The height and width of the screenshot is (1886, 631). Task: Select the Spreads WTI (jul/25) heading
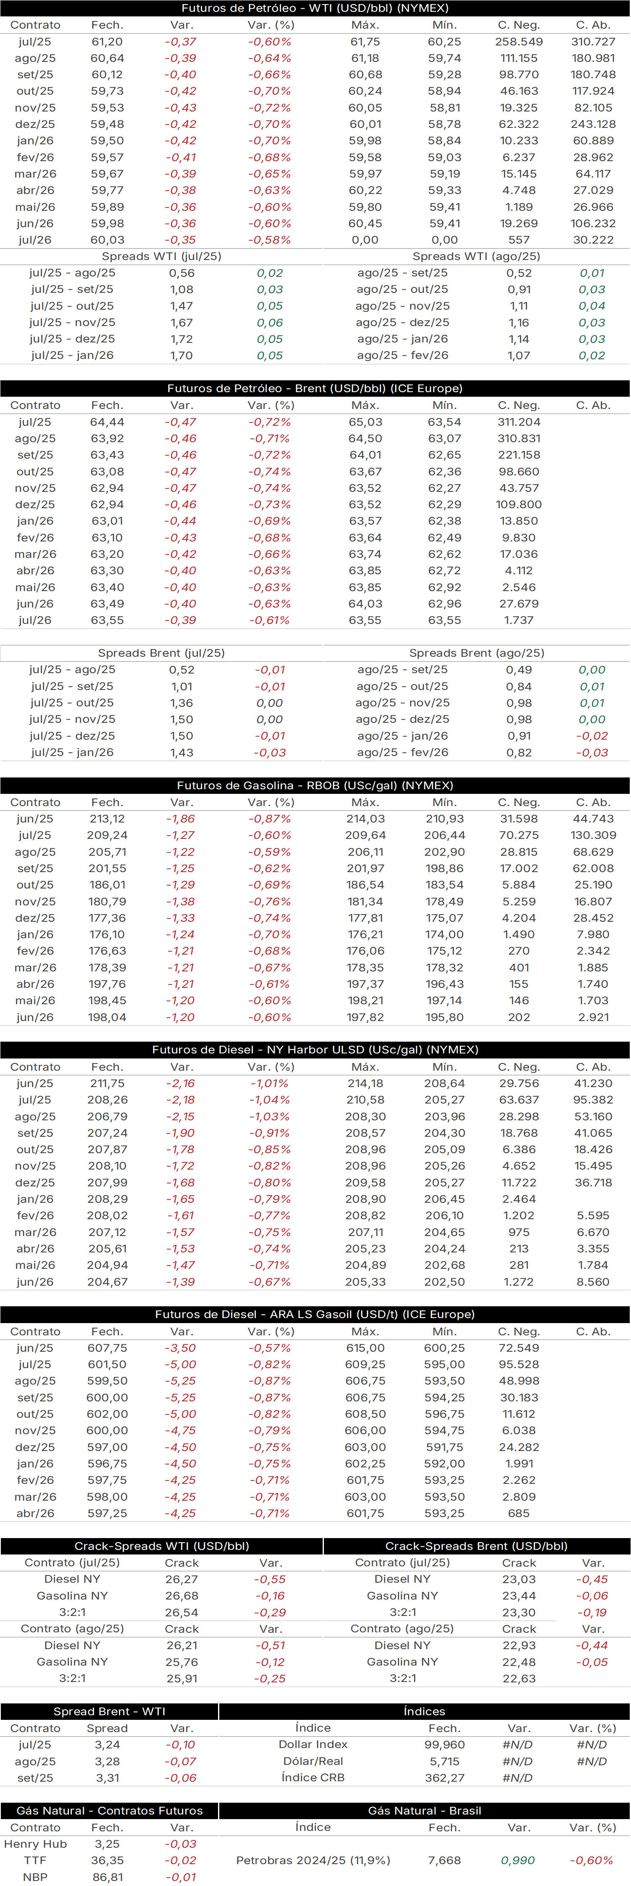162,256
